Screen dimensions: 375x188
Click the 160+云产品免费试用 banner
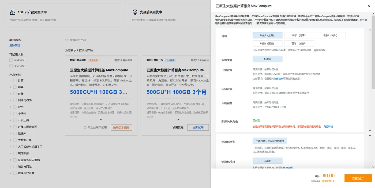63,15
